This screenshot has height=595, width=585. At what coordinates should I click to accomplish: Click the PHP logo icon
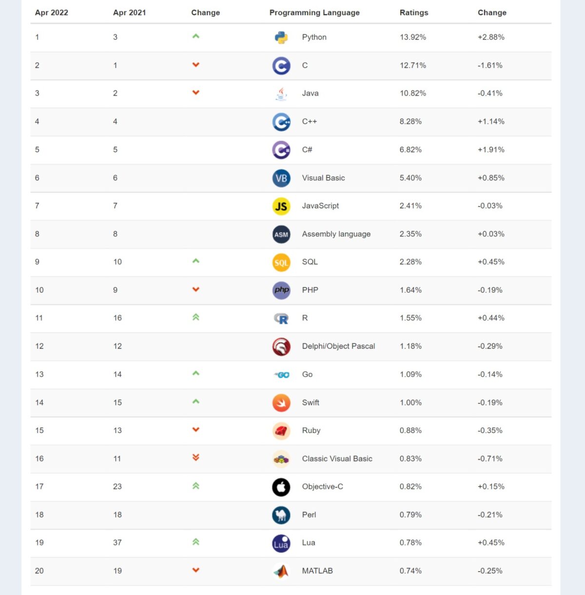281,291
